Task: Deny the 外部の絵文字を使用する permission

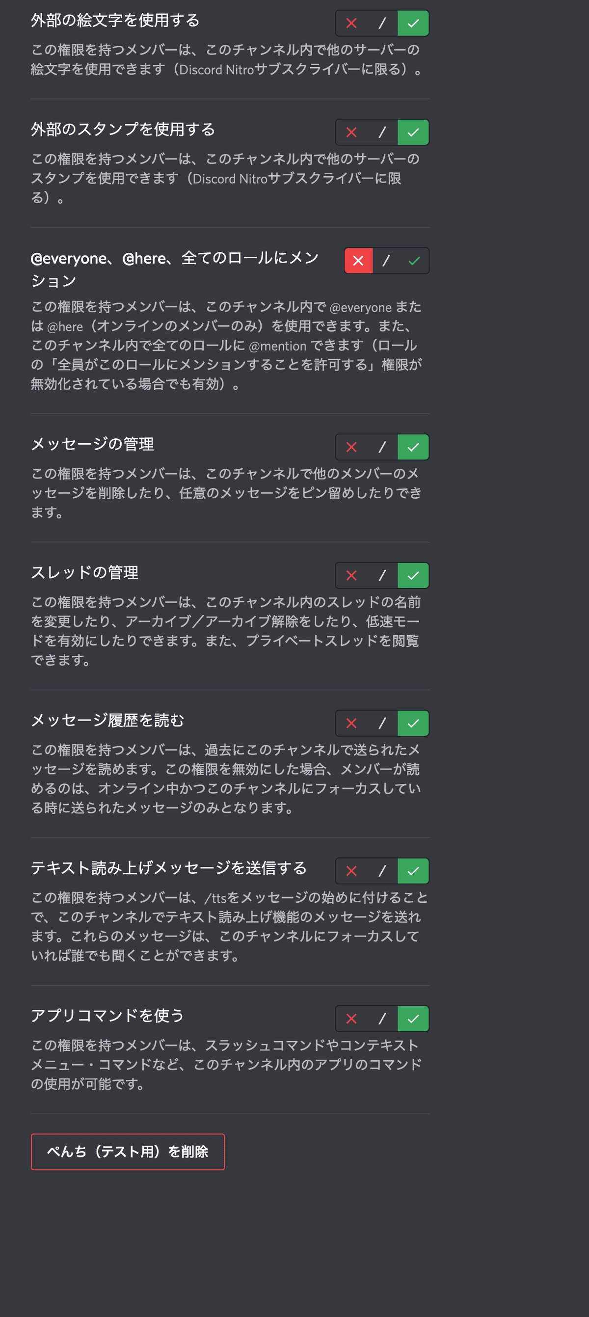Action: pyautogui.click(x=351, y=23)
